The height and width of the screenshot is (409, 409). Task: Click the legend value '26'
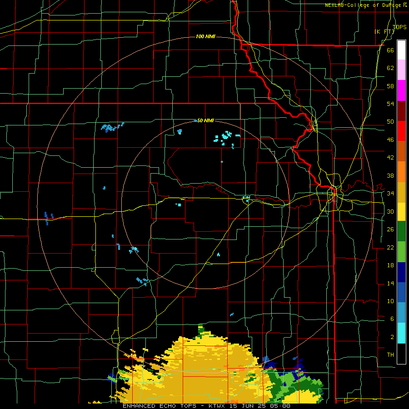point(390,229)
